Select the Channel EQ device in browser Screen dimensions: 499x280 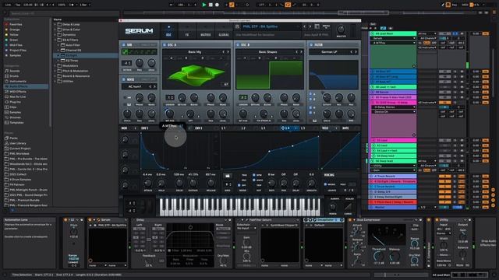click(x=73, y=50)
